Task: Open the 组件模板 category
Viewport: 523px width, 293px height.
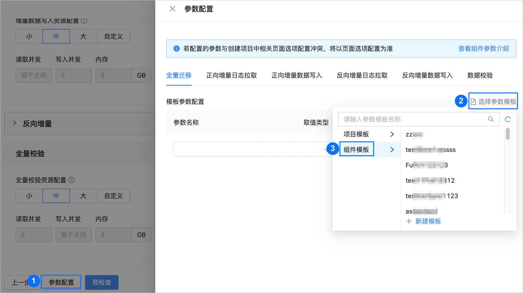Action: (356, 149)
